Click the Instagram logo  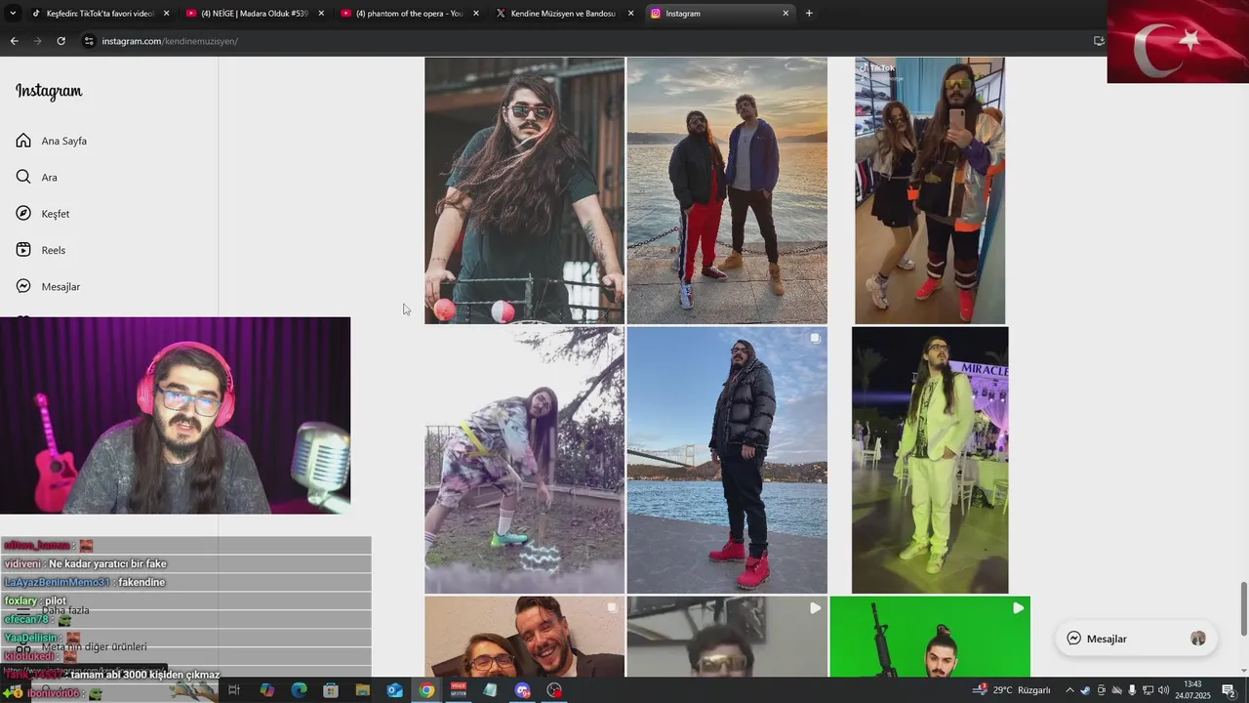[49, 91]
